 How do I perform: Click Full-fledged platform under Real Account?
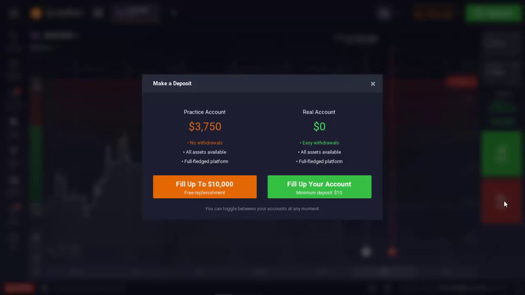[319, 161]
